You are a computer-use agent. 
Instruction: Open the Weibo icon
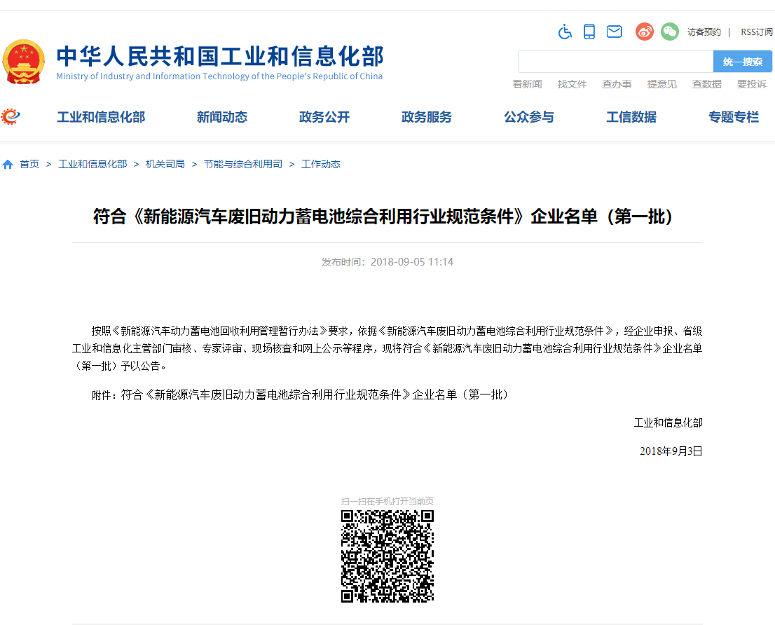click(645, 32)
